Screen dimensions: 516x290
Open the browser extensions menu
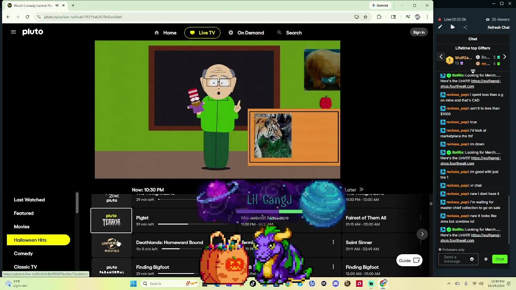pos(379,17)
